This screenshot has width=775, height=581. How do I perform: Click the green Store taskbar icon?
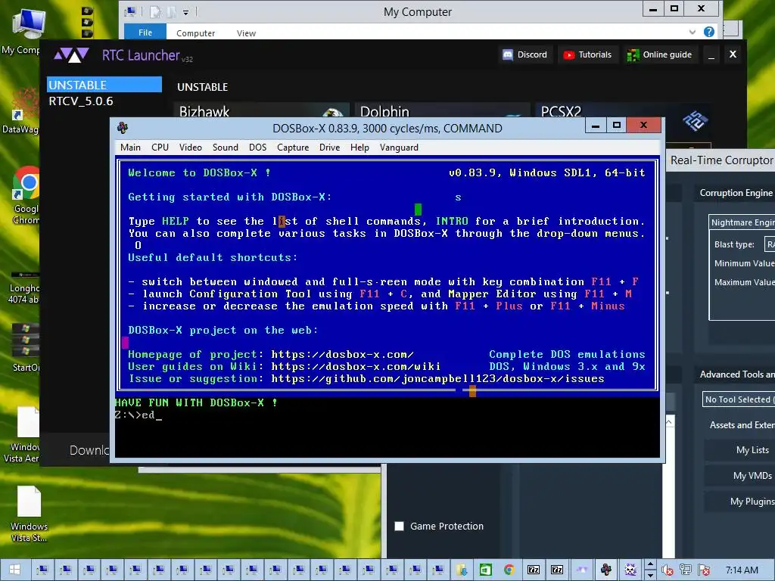(485, 570)
